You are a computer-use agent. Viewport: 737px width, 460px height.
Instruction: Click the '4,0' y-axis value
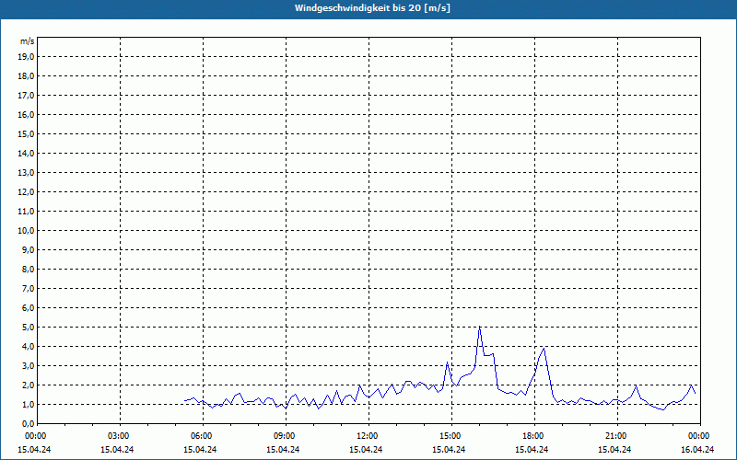(28, 347)
